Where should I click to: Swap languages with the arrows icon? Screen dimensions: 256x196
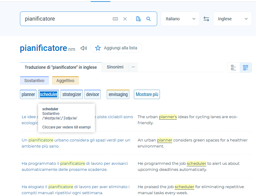[206, 19]
